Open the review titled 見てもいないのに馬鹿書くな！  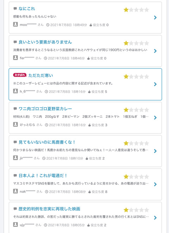tap(47, 142)
